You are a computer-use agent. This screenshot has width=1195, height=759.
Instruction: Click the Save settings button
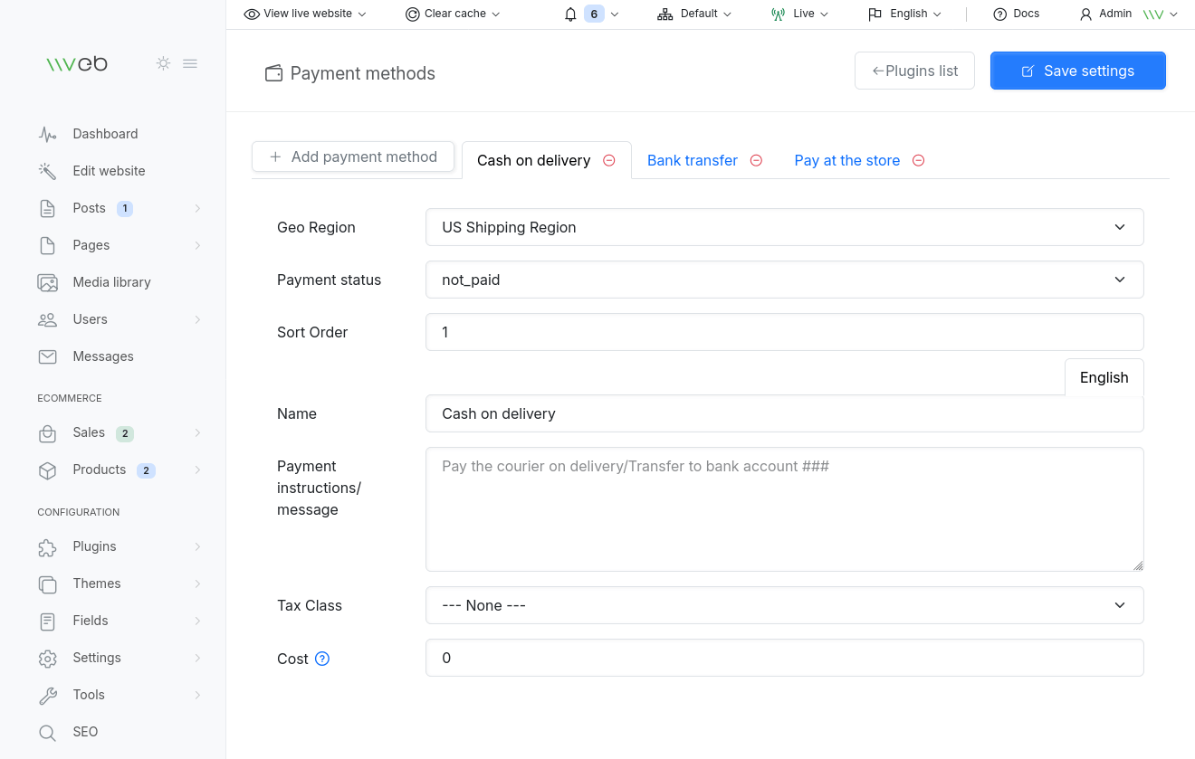click(x=1077, y=71)
